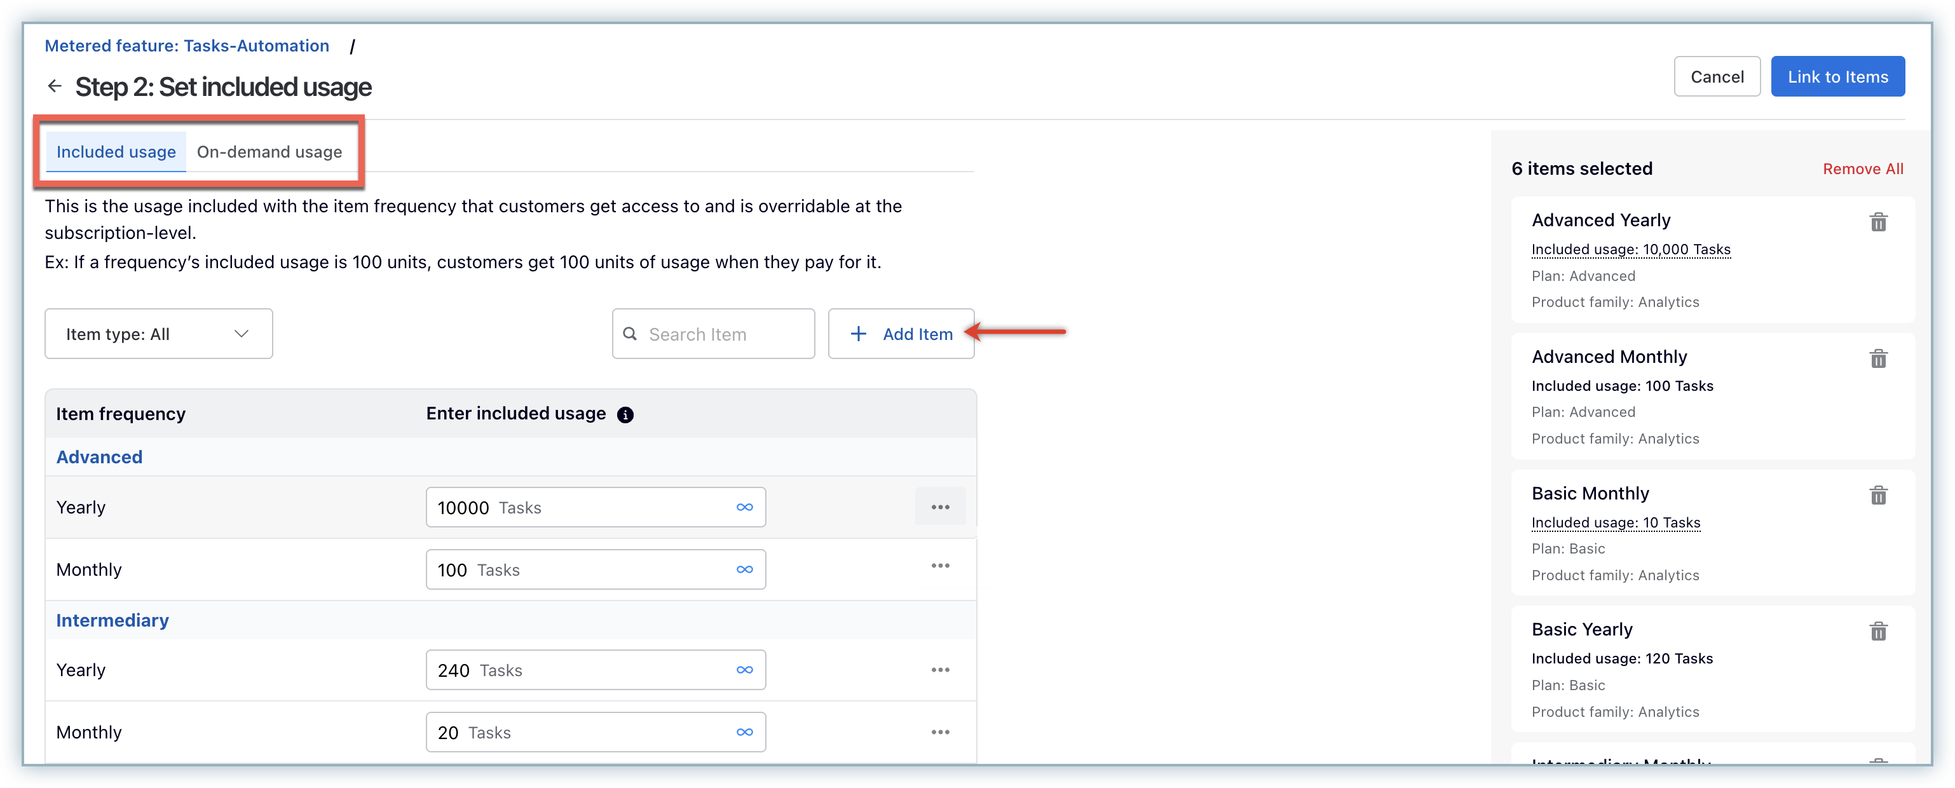Open info tooltip for Enter included usage
This screenshot has height=788, width=1955.
click(625, 414)
